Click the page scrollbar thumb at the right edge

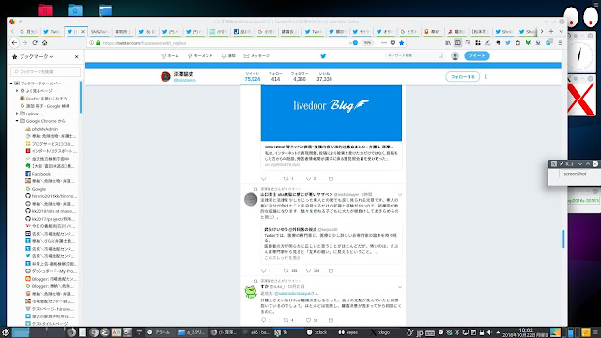tap(563, 238)
